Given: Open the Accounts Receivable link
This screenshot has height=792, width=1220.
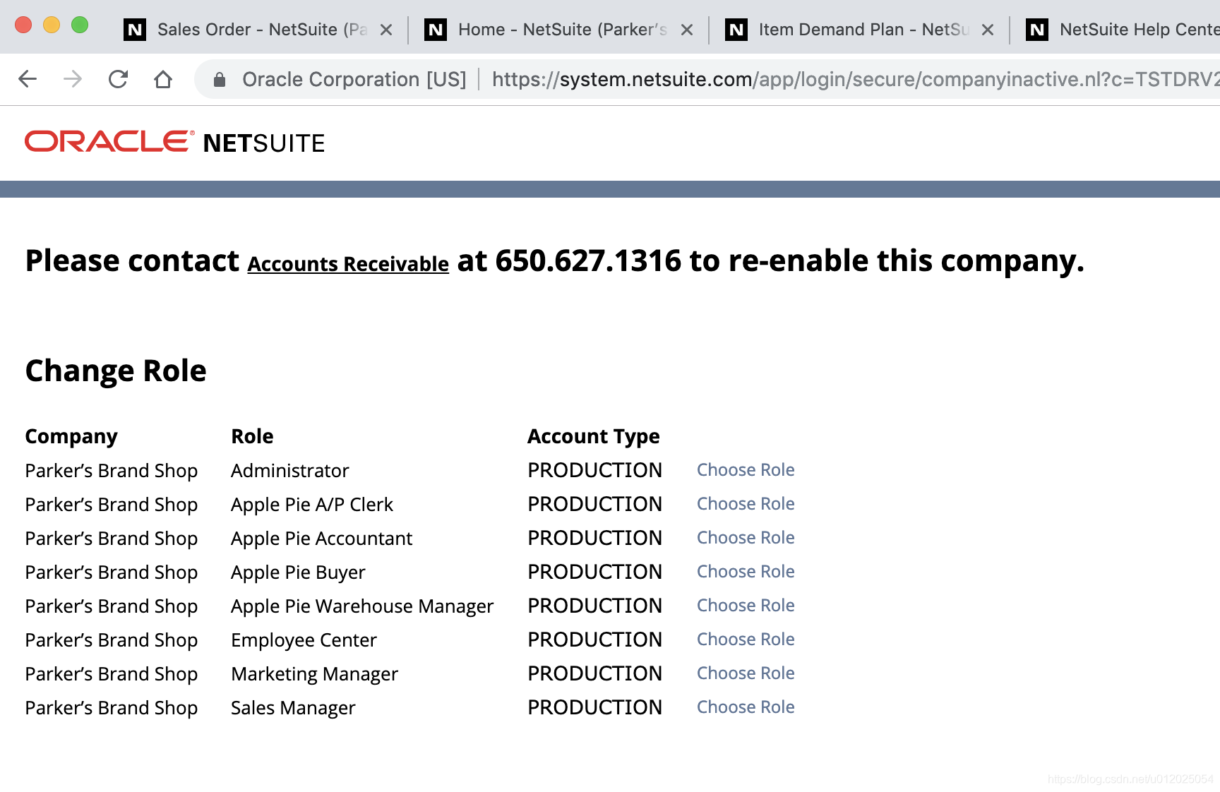Looking at the screenshot, I should [348, 263].
